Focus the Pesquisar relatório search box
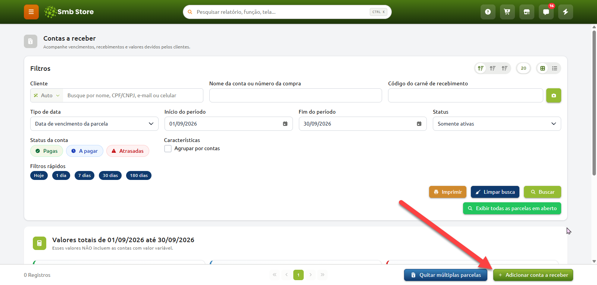597x285 pixels. (287, 12)
